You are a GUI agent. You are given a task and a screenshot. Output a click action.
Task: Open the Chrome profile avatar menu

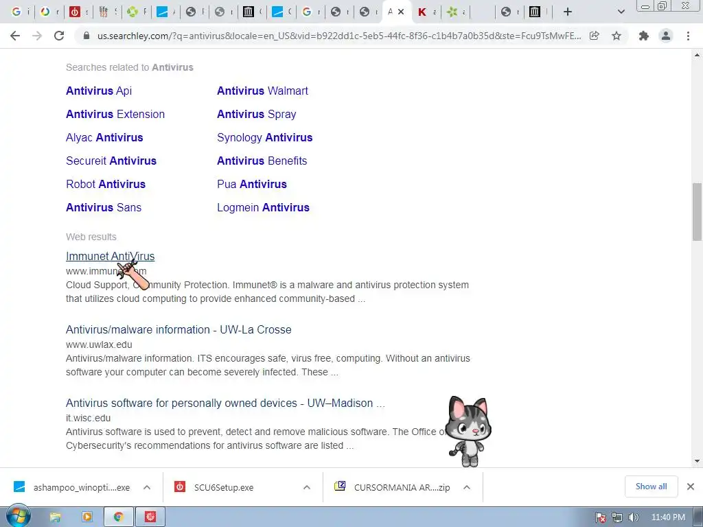click(x=666, y=36)
